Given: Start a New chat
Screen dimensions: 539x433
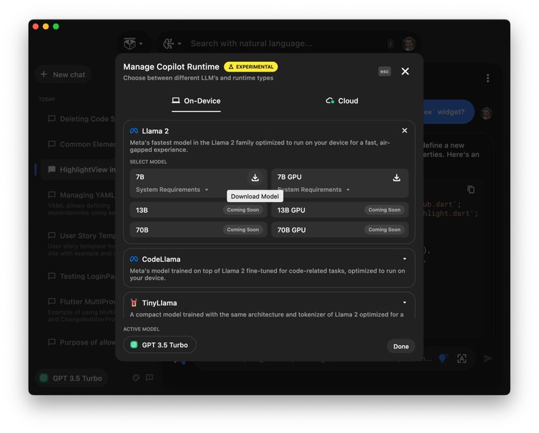Looking at the screenshot, I should [63, 75].
